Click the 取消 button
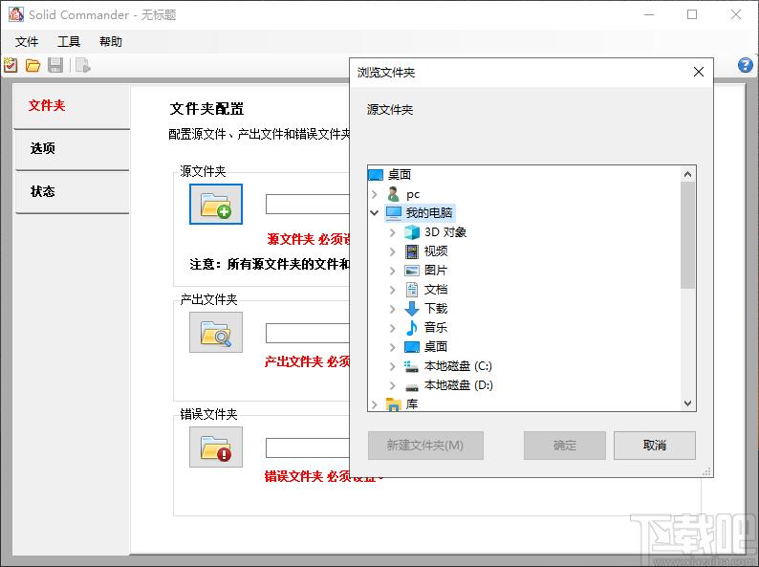Viewport: 759px width, 567px height. [654, 445]
